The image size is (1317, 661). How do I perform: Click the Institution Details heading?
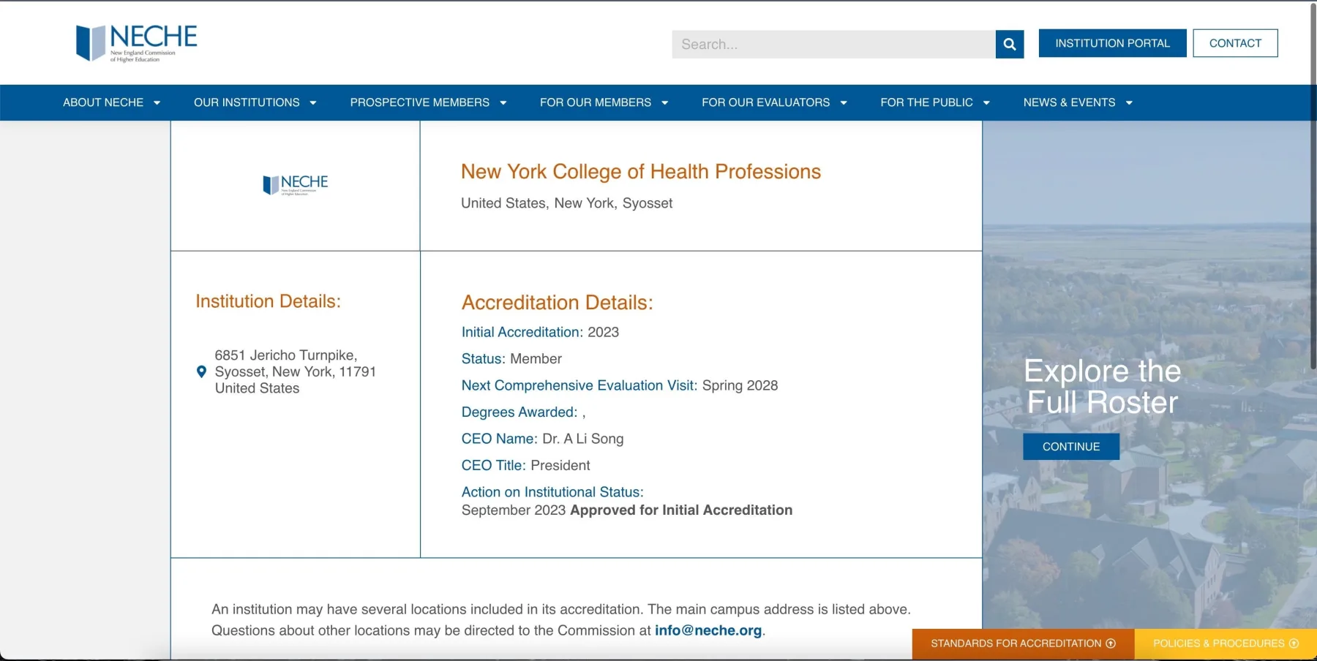(x=268, y=301)
